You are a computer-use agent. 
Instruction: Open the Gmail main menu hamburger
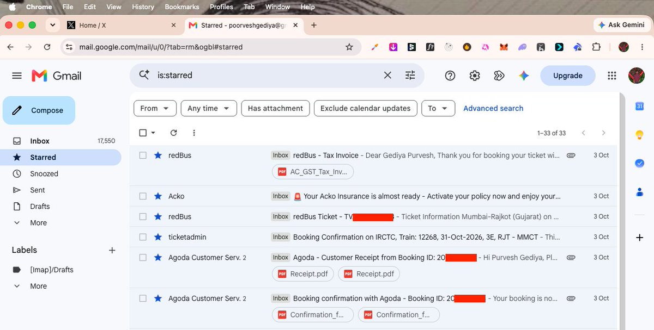[x=17, y=76]
